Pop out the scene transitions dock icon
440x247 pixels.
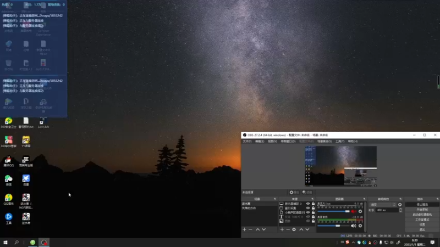(x=401, y=199)
